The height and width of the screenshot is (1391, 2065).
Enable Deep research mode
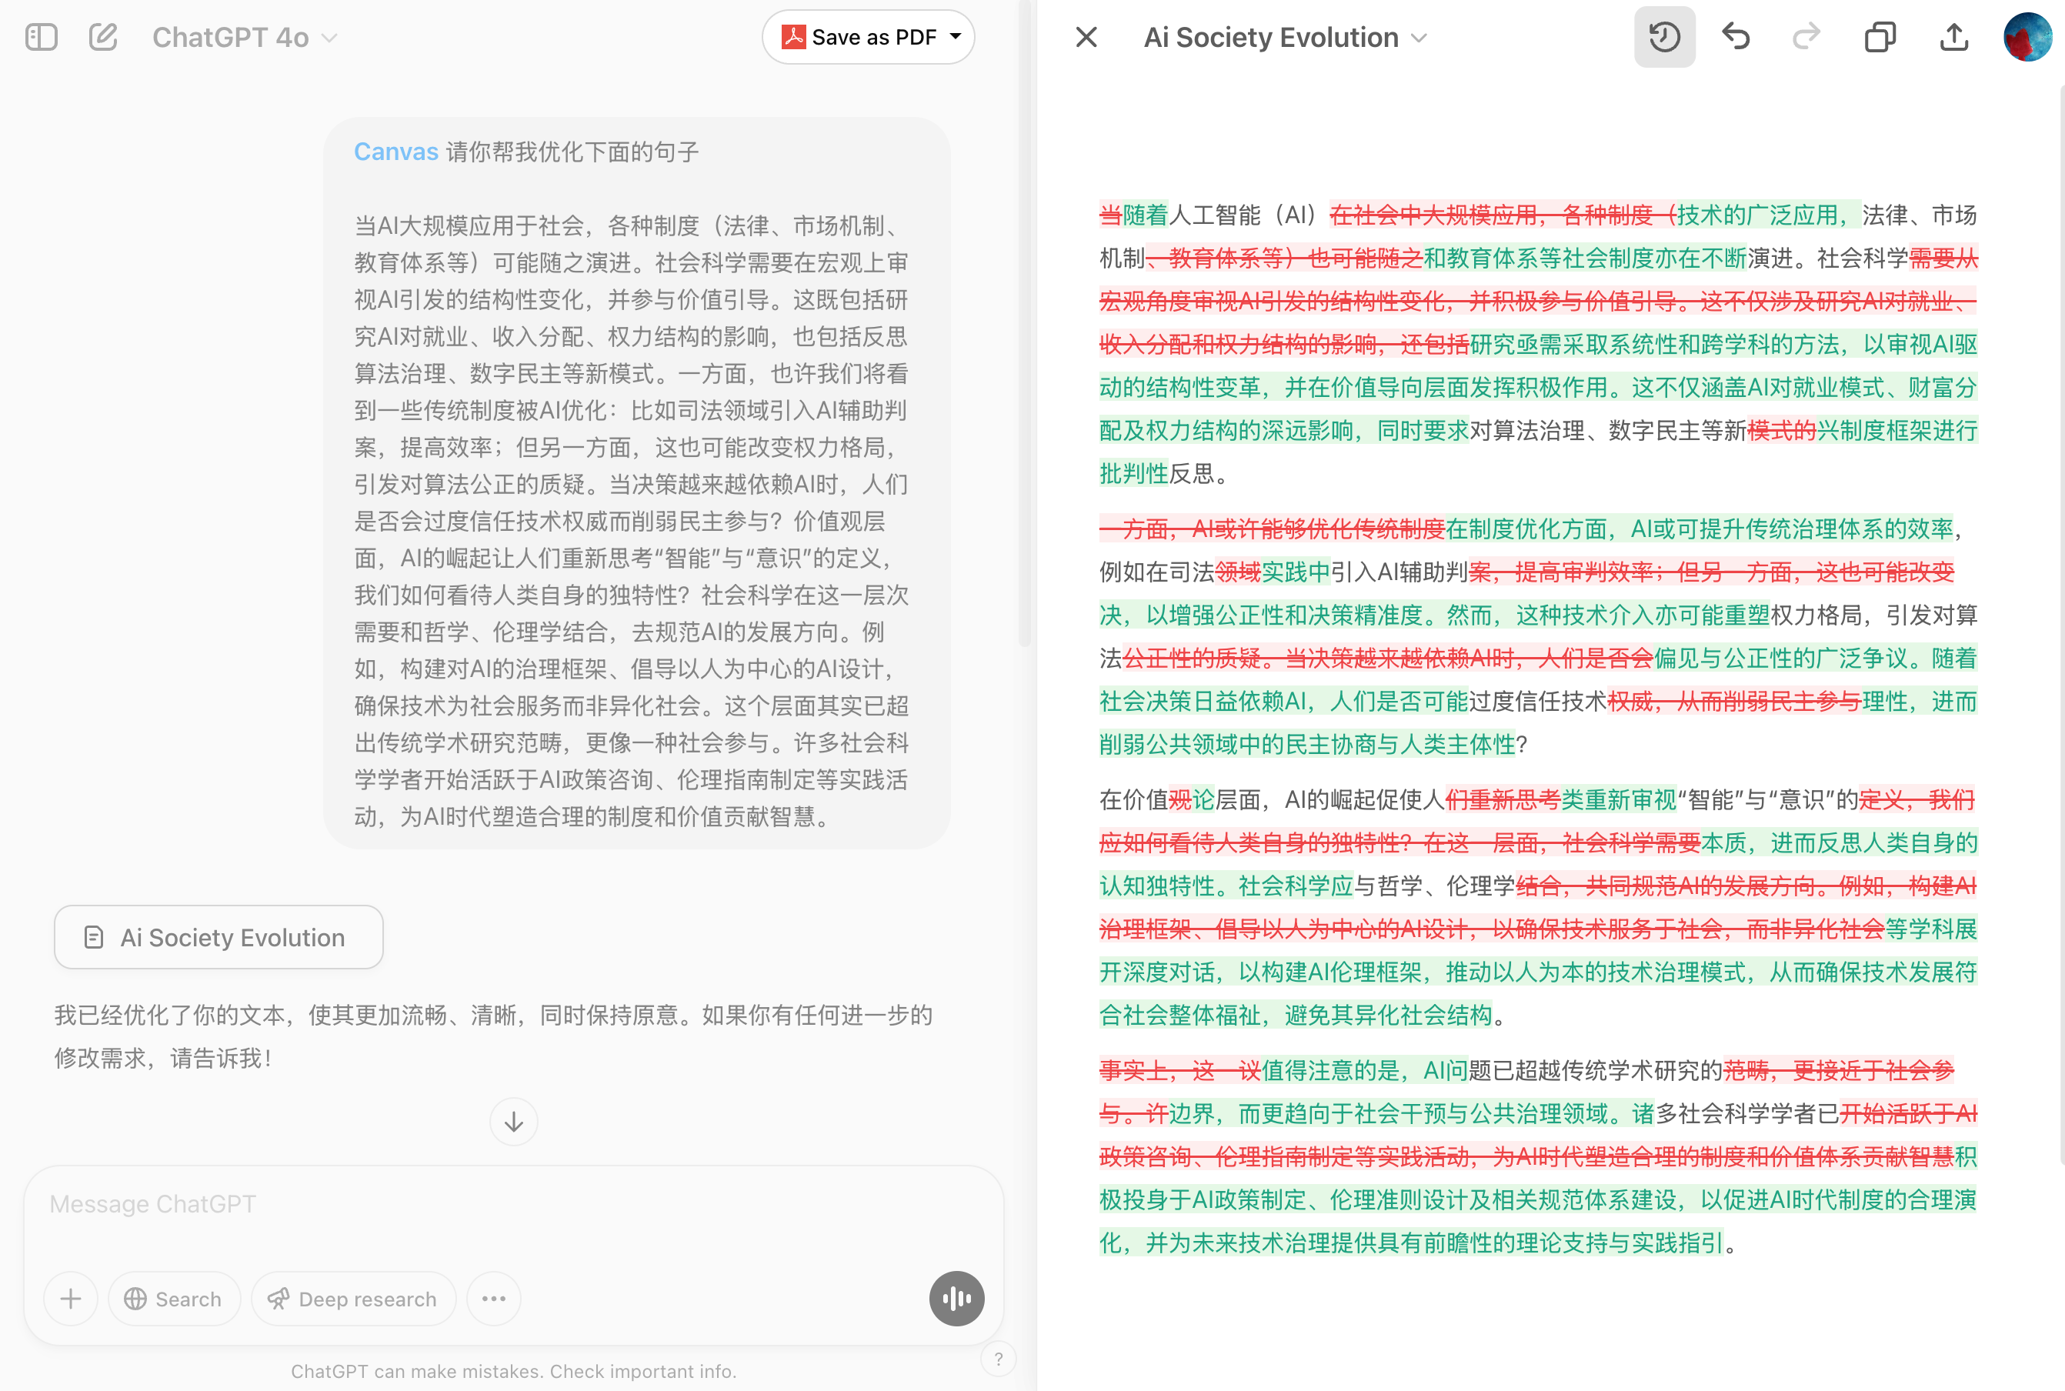353,1299
